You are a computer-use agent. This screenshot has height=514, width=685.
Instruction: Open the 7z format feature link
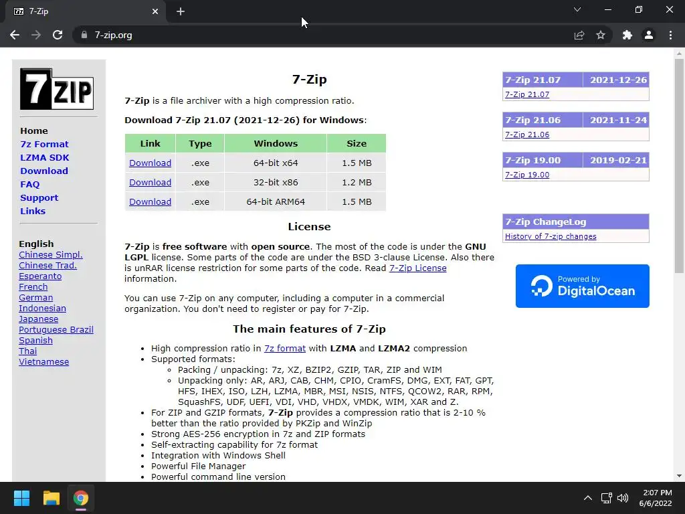pos(285,348)
